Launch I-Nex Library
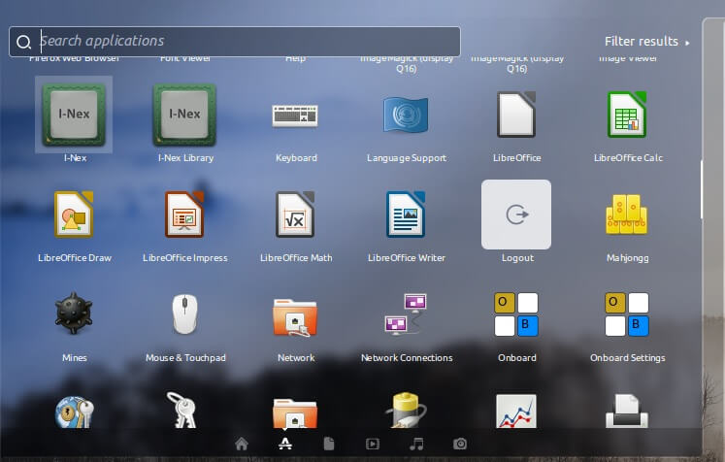Screen dimensions: 725x462 (185, 115)
